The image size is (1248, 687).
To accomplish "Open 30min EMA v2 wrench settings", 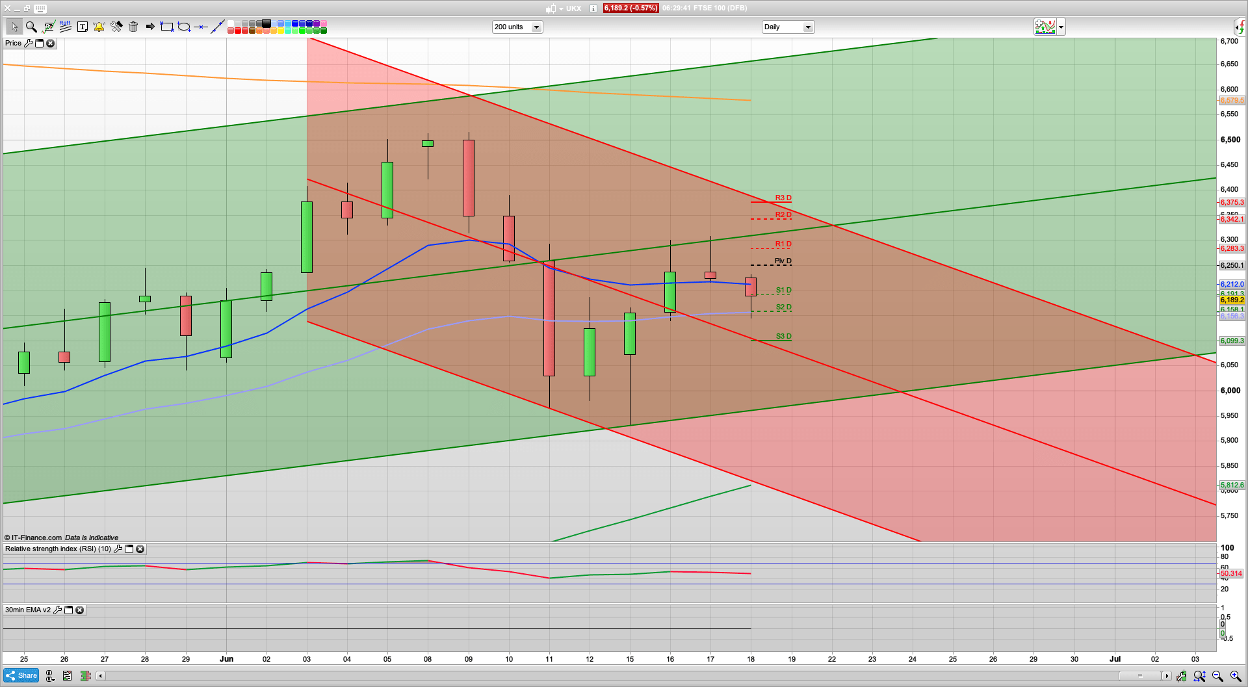I will [57, 610].
